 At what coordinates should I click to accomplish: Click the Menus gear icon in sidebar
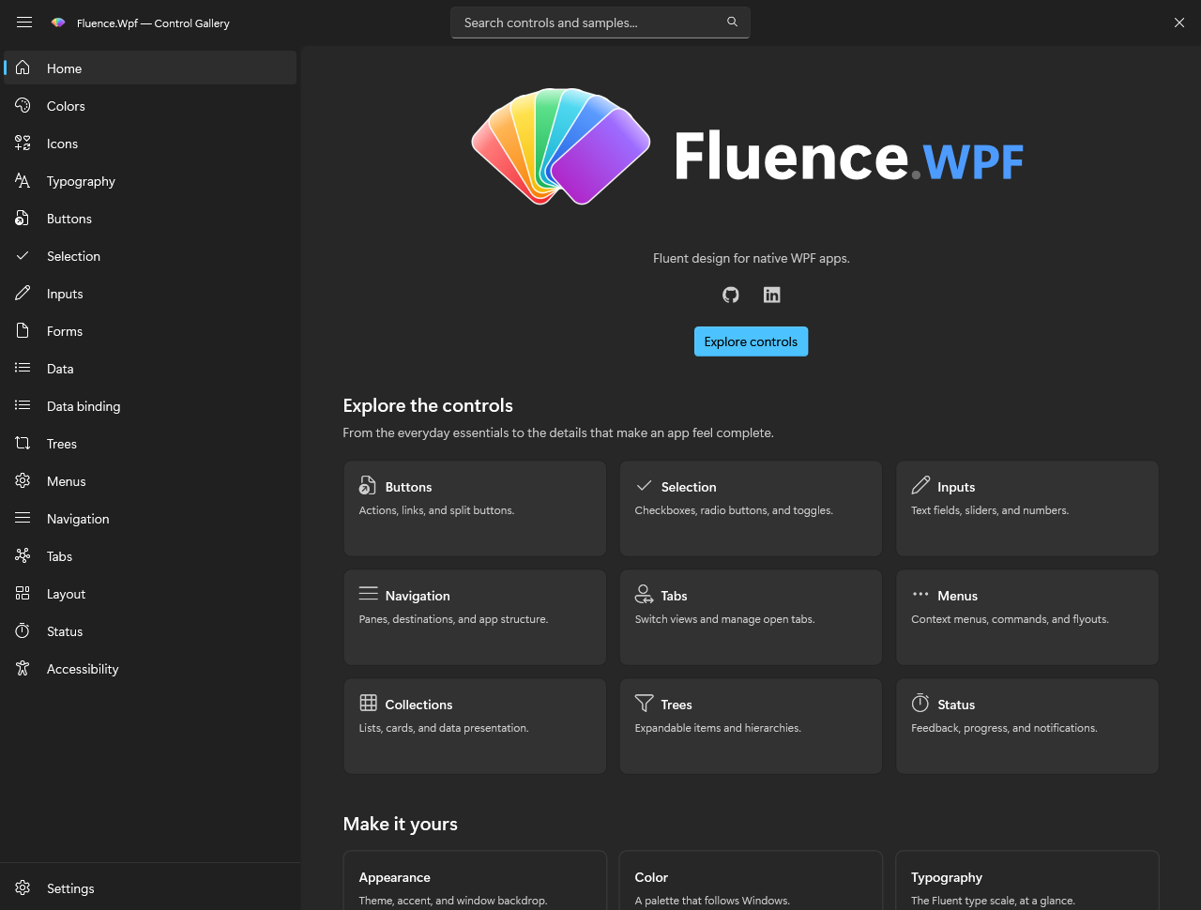click(x=23, y=480)
